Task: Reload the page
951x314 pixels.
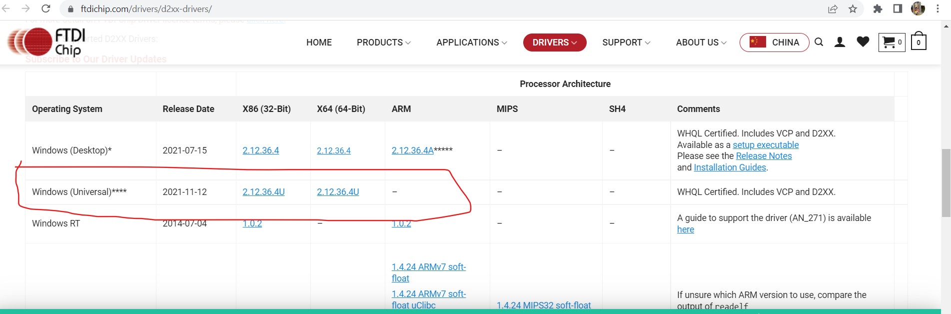Action: point(45,8)
